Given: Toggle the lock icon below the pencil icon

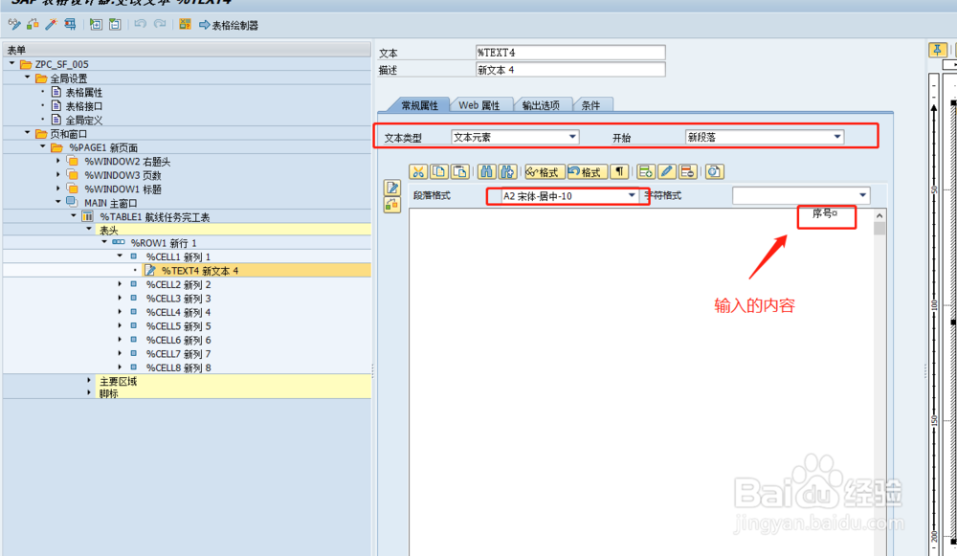Looking at the screenshot, I should tap(391, 205).
